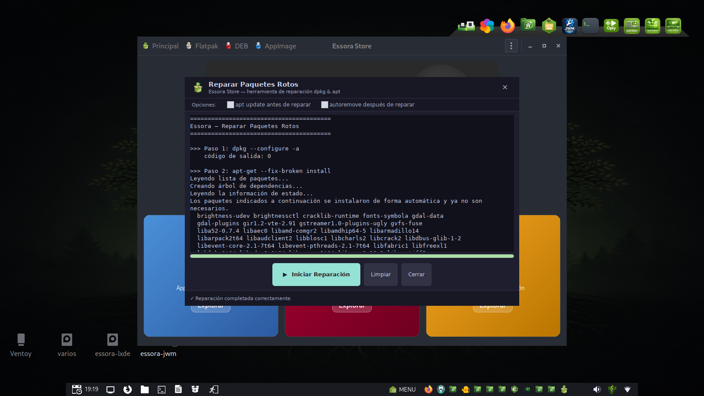The image size is (704, 396).
Task: Open the volume control in the tray
Action: click(597, 389)
